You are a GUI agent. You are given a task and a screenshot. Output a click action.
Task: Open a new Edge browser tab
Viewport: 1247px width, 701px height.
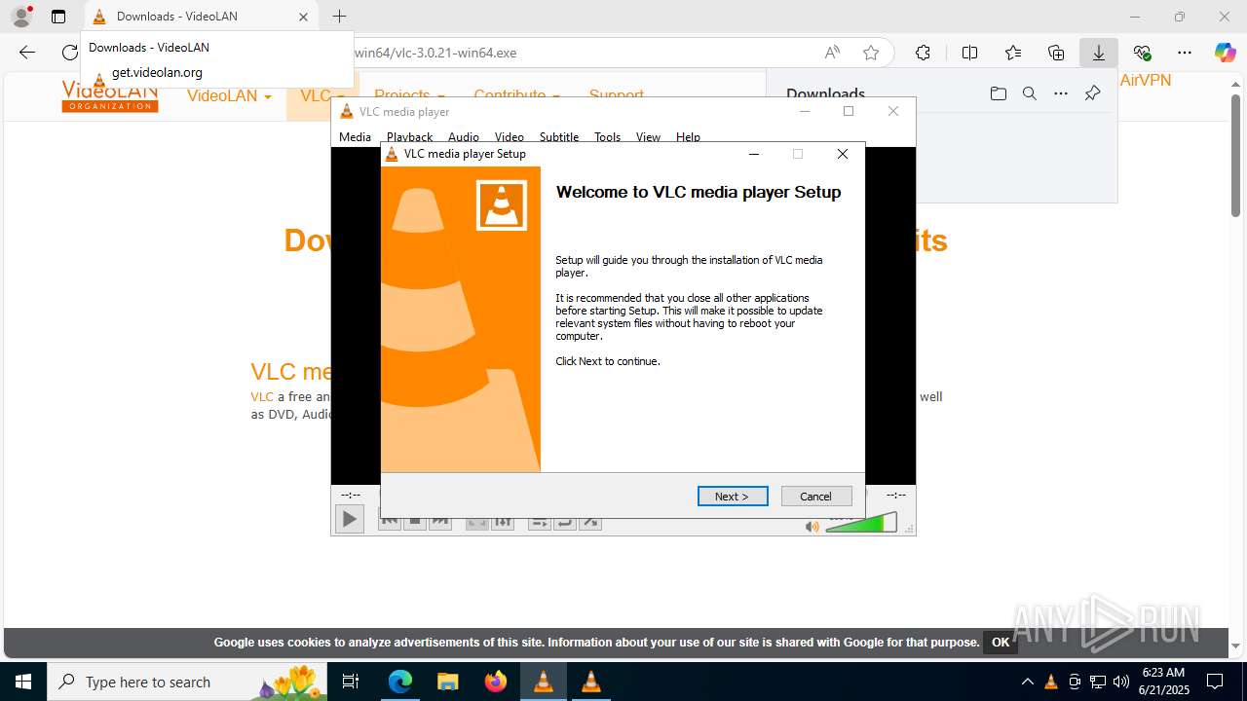[x=339, y=17]
